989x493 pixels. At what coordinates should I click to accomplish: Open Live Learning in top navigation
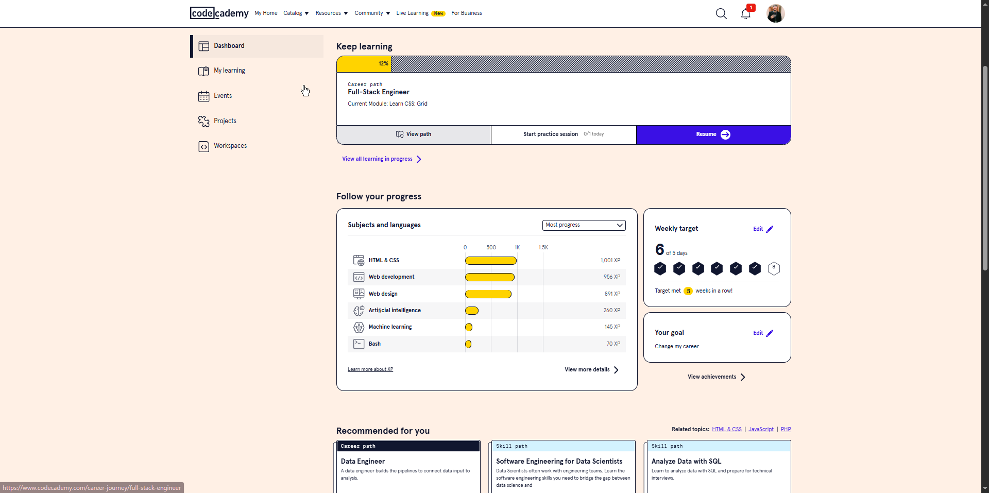click(420, 13)
